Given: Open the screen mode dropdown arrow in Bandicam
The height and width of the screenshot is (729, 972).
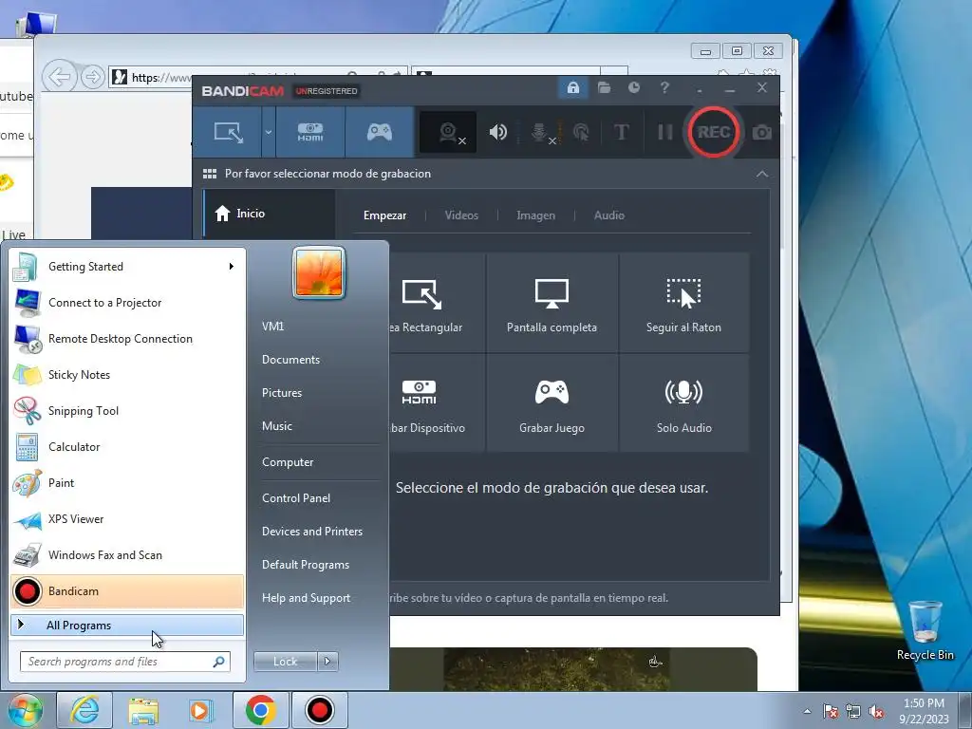Looking at the screenshot, I should 269,132.
